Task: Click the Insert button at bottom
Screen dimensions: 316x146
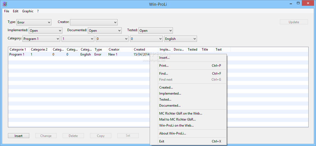Action: click(19, 136)
